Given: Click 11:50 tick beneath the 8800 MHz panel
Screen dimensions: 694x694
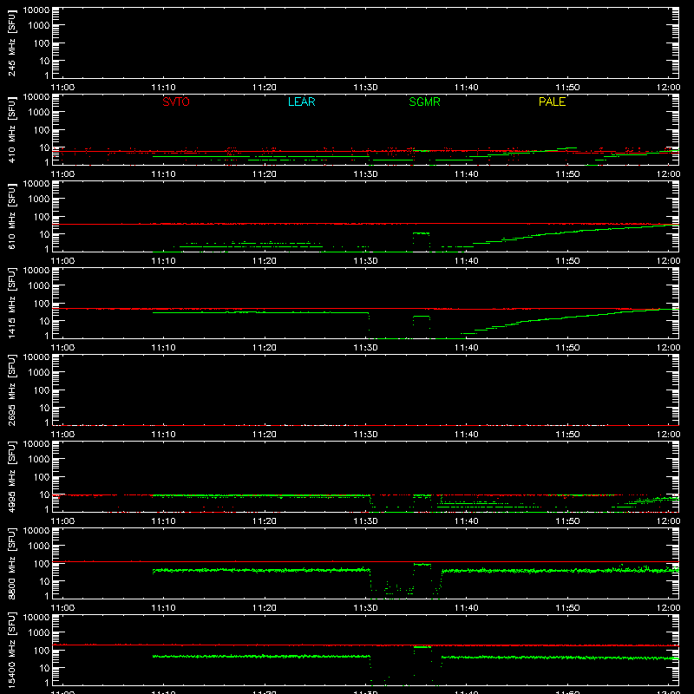Looking at the screenshot, I should coord(567,608).
